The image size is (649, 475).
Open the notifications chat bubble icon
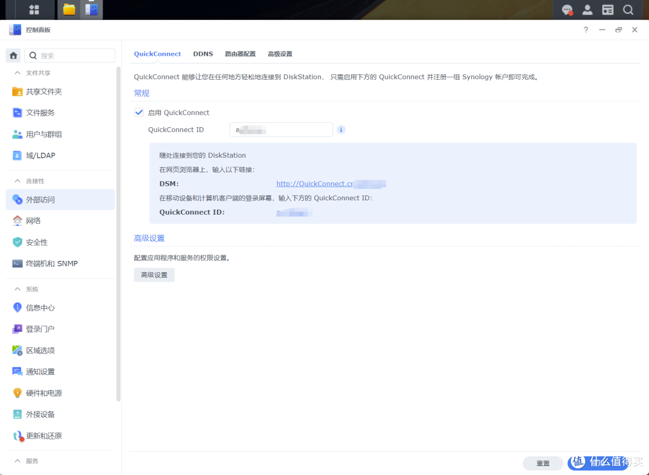[567, 10]
